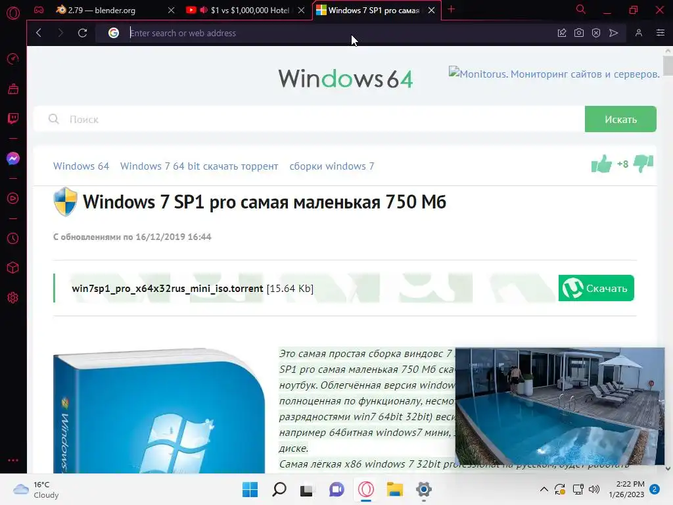Go forward to the next page

point(60,33)
